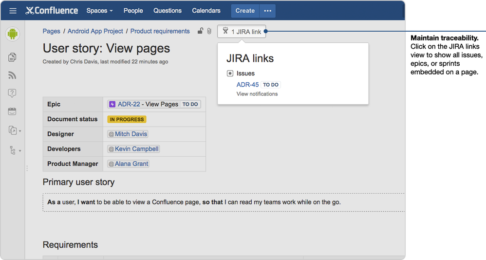Click the user story text box
Screen dimensions: 486x260
[x=224, y=203]
